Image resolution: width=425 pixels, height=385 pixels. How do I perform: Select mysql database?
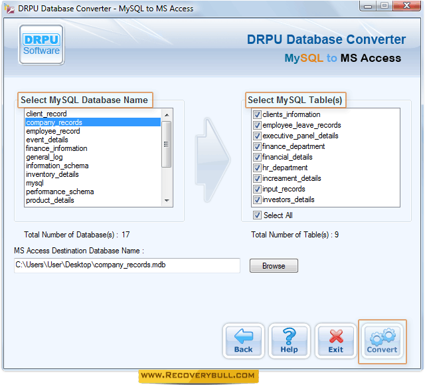coord(93,183)
